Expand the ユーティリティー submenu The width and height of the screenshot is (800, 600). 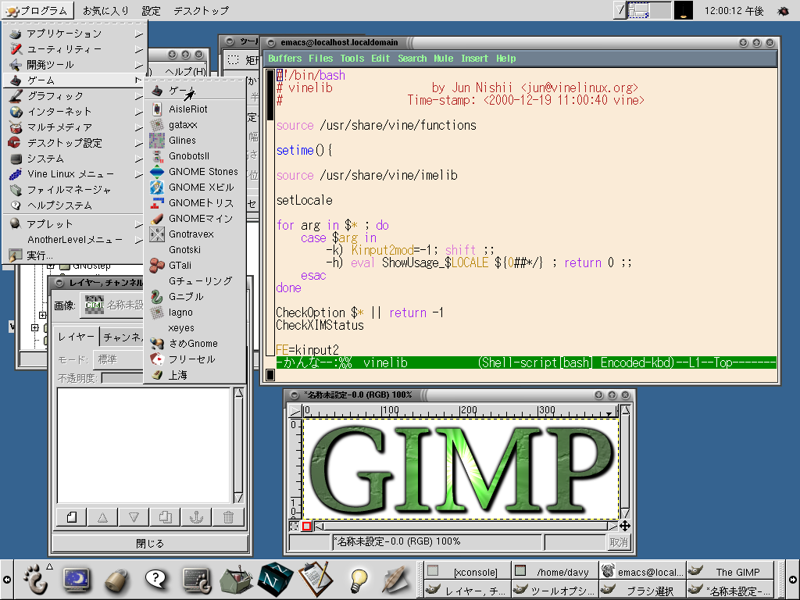click(74, 49)
